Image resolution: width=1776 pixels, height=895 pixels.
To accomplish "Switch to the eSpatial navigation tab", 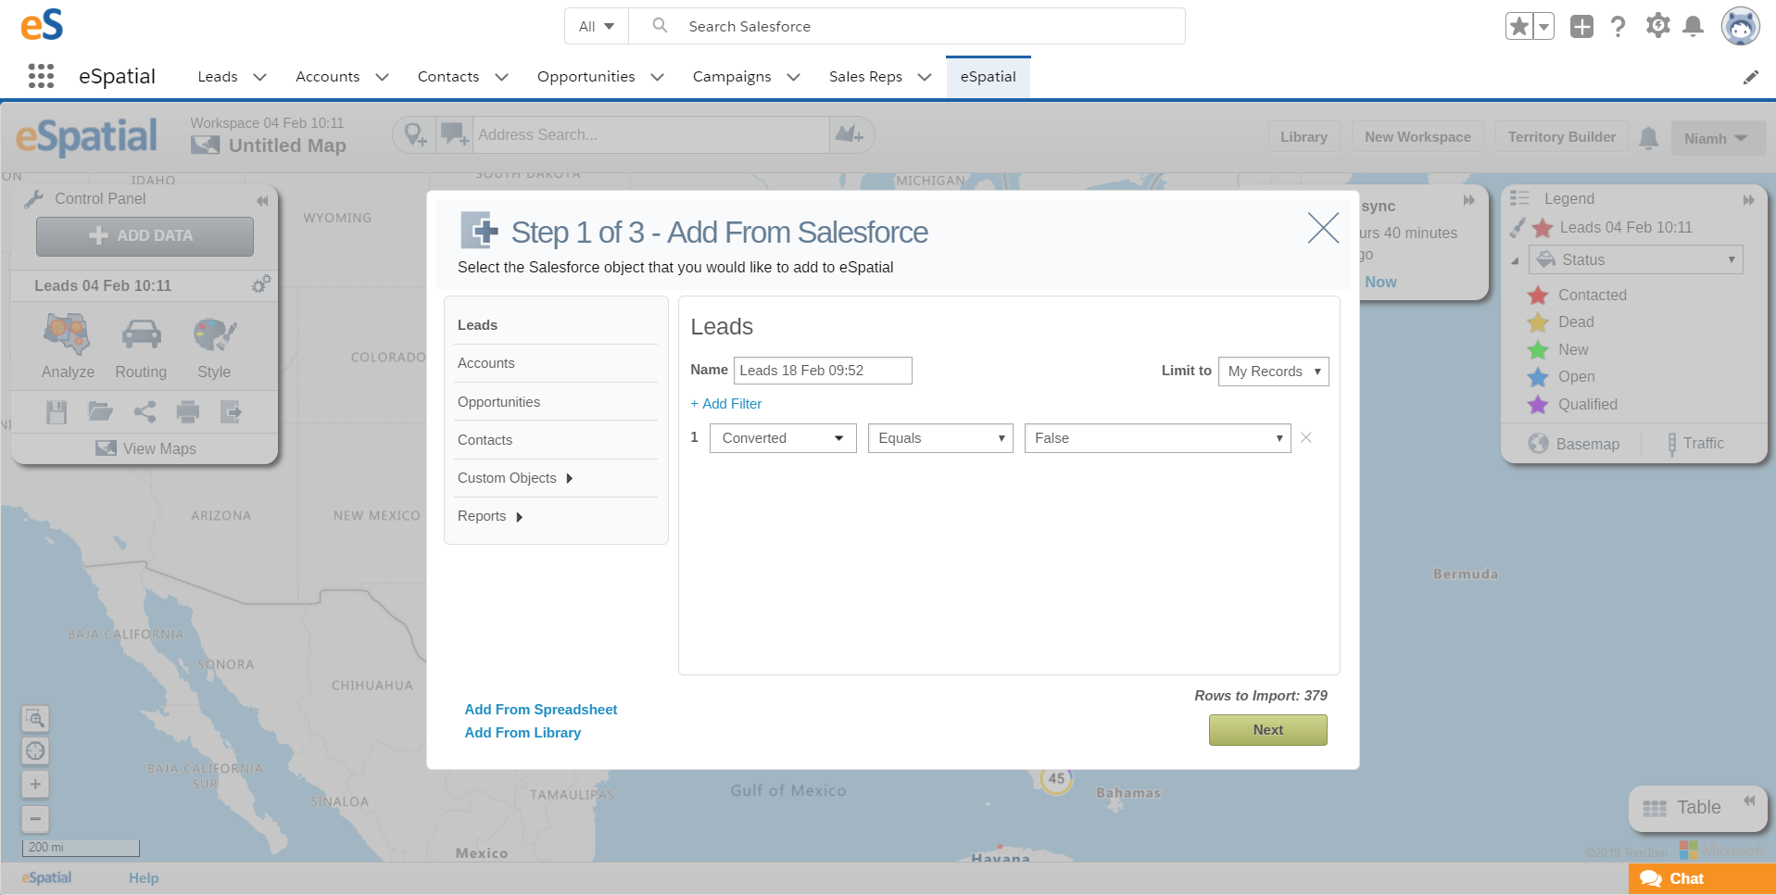I will [x=989, y=77].
